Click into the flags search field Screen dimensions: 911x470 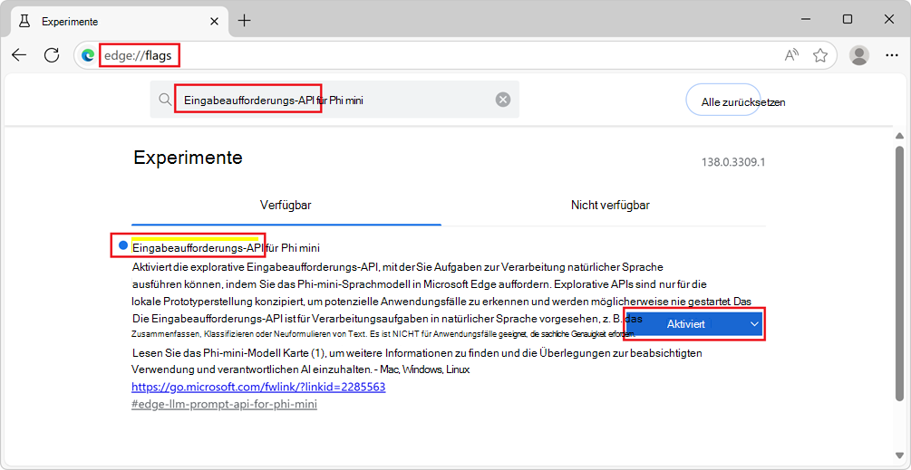(334, 100)
